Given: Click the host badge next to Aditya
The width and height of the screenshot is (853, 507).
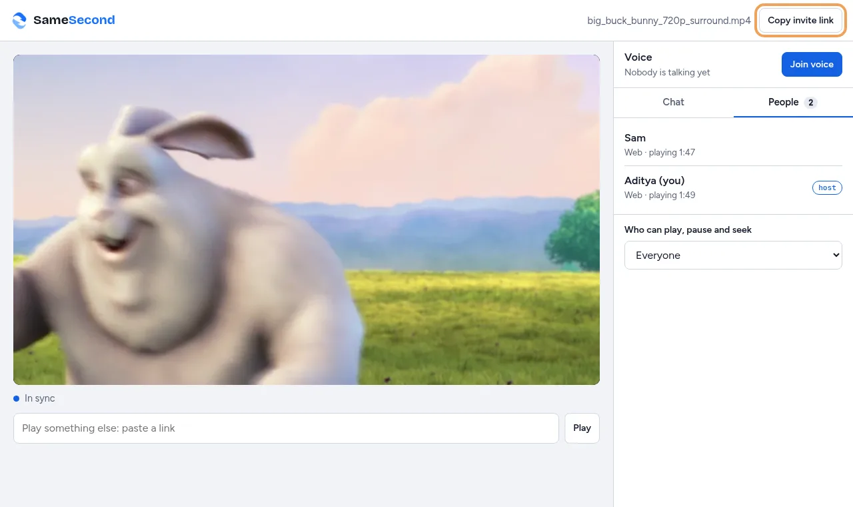Looking at the screenshot, I should pyautogui.click(x=827, y=188).
